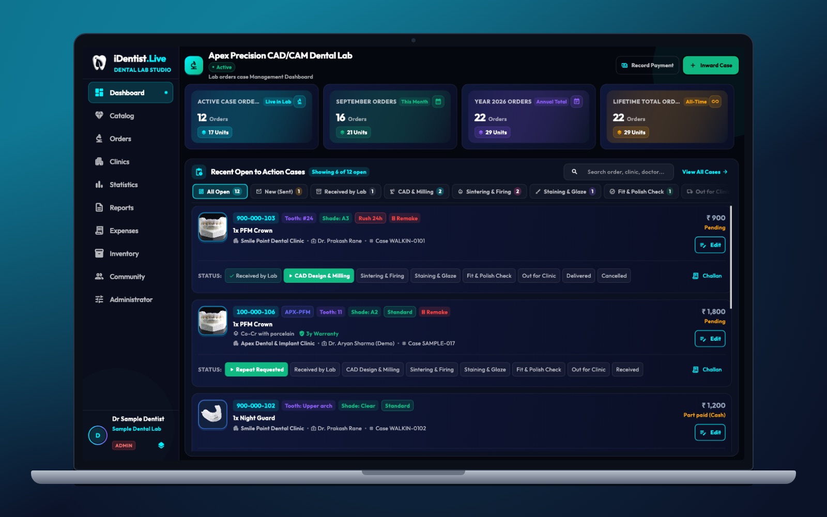Click the D user avatar in the sidebar
Screen dimensions: 827x517
[98, 435]
